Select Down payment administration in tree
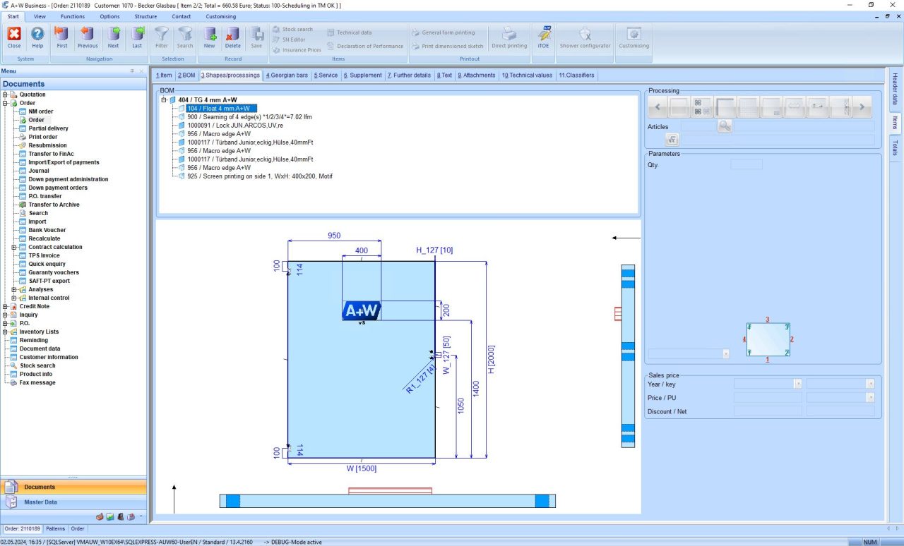 pos(68,179)
